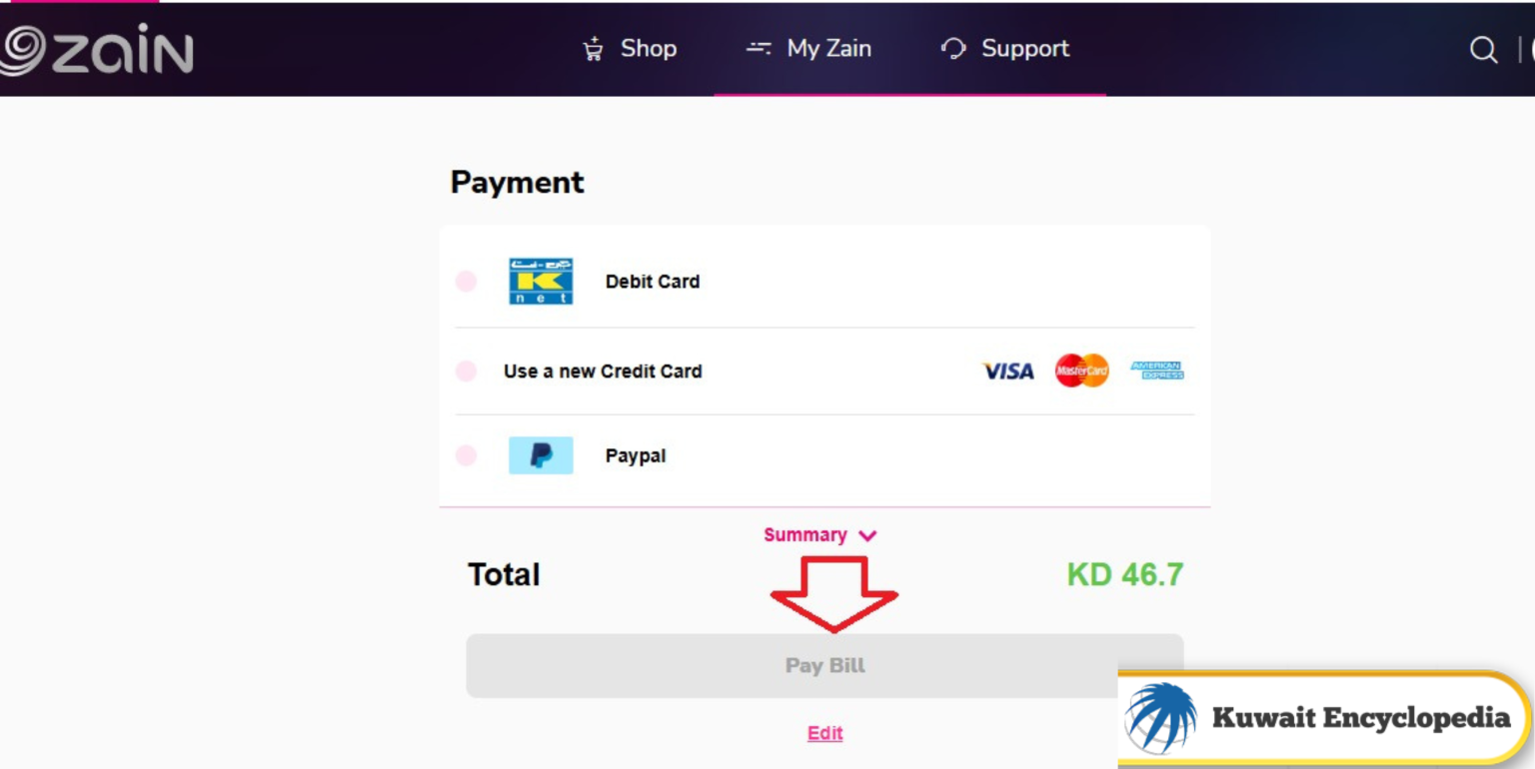Expand the Summary section
The height and width of the screenshot is (769, 1535).
pyautogui.click(x=806, y=534)
